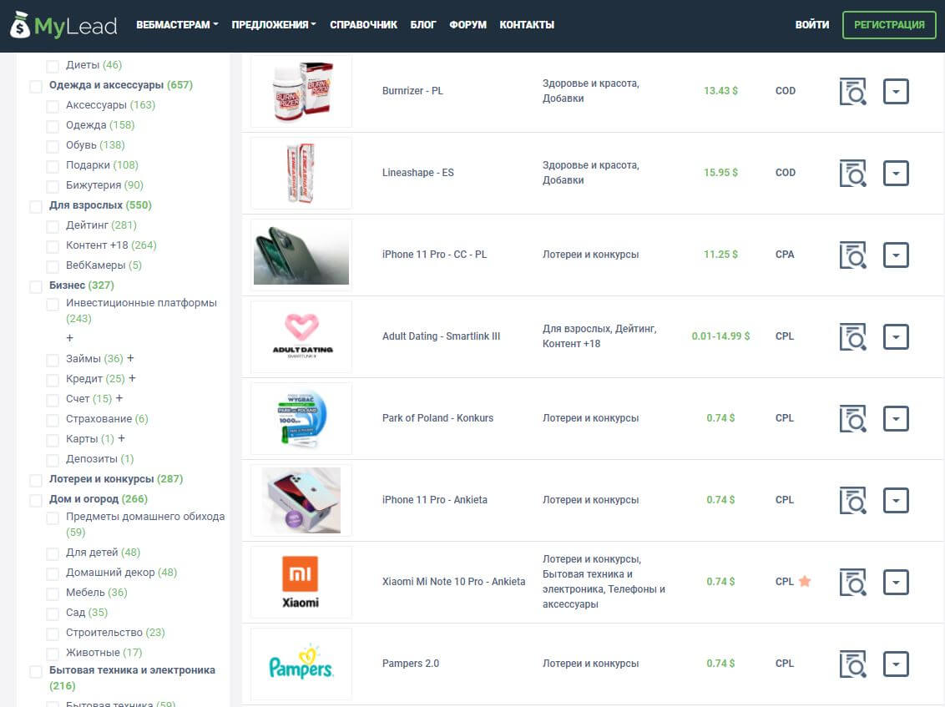Click plus icon under Инвестиционные платформы
This screenshot has width=945, height=707.
70,338
